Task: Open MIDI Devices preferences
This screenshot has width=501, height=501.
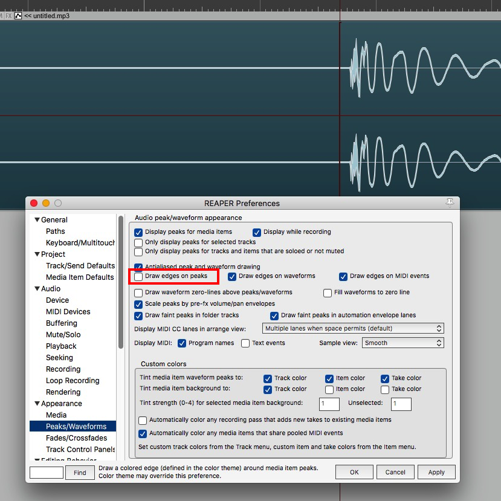Action: [68, 311]
